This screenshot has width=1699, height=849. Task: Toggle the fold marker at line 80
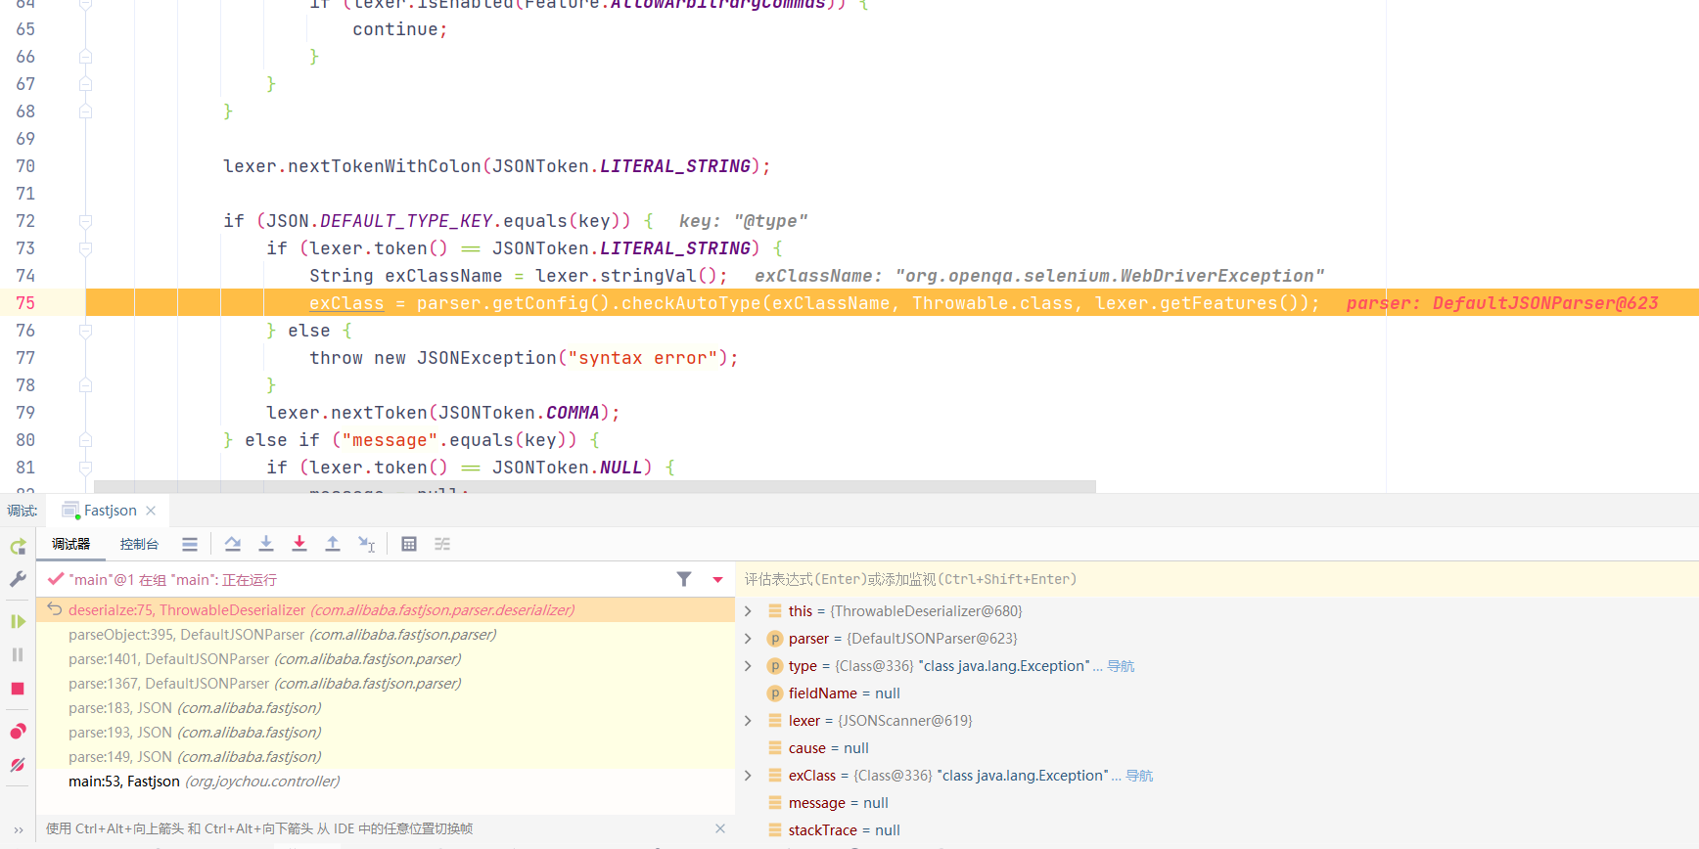tap(85, 440)
